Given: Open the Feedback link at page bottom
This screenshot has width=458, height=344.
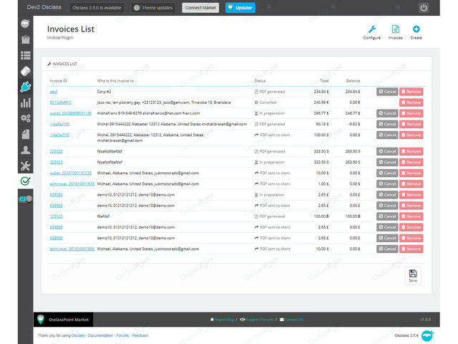Looking at the screenshot, I should coord(140,335).
